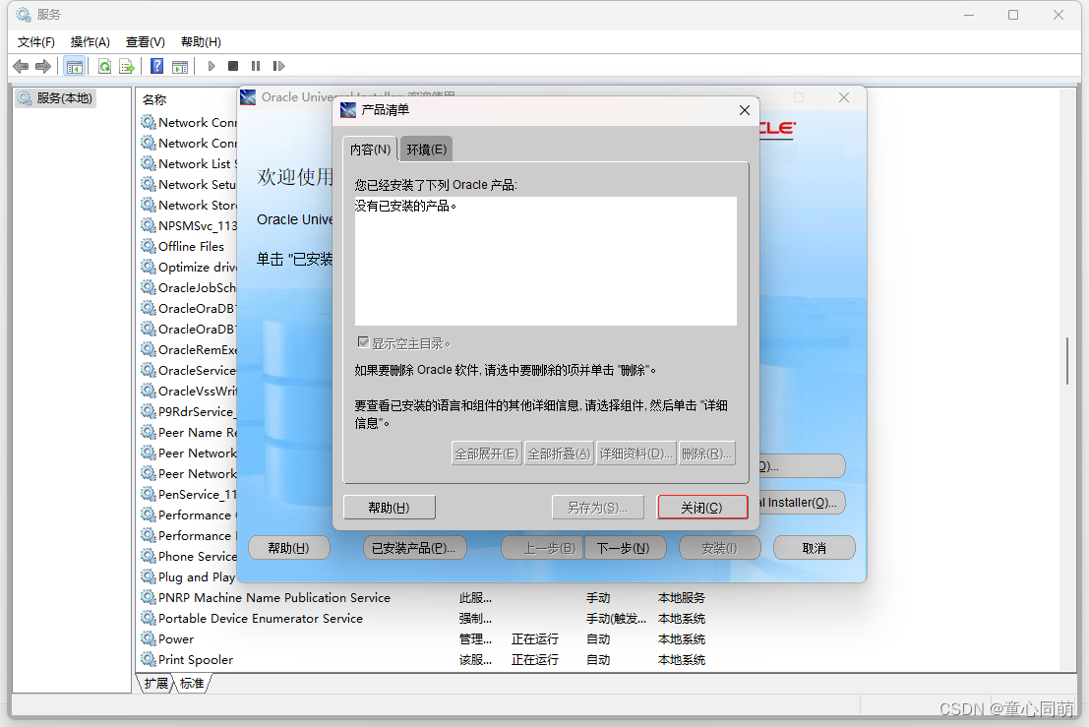This screenshot has height=727, width=1089.
Task: Select the OracleVssWri service row
Action: coord(198,391)
